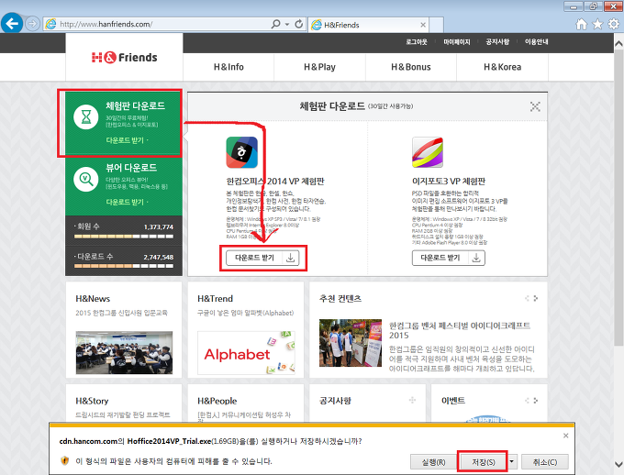Click the browser Forward arrow button
The width and height of the screenshot is (624, 475).
coord(32,24)
